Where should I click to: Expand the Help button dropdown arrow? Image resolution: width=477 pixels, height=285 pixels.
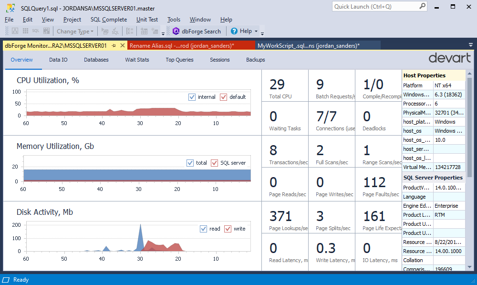256,32
